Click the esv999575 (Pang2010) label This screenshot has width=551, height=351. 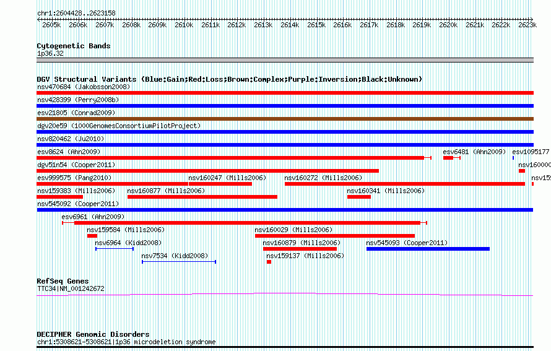click(74, 178)
